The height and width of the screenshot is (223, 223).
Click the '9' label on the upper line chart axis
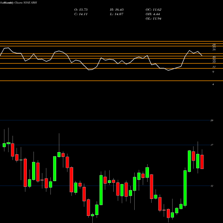213,72
